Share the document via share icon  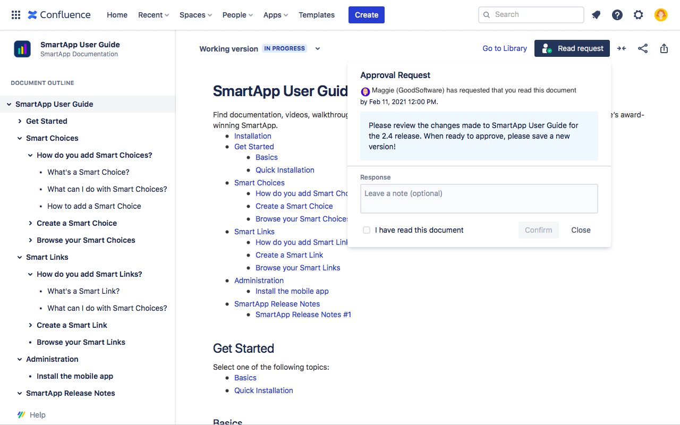click(643, 48)
